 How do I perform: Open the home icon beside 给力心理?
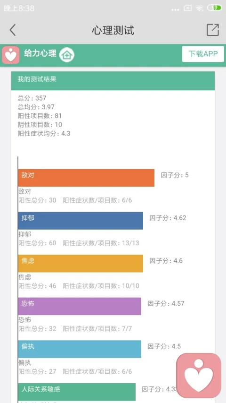[67, 55]
